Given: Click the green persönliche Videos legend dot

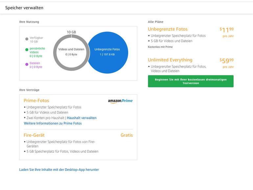Looking at the screenshot, I should pos(27,50).
